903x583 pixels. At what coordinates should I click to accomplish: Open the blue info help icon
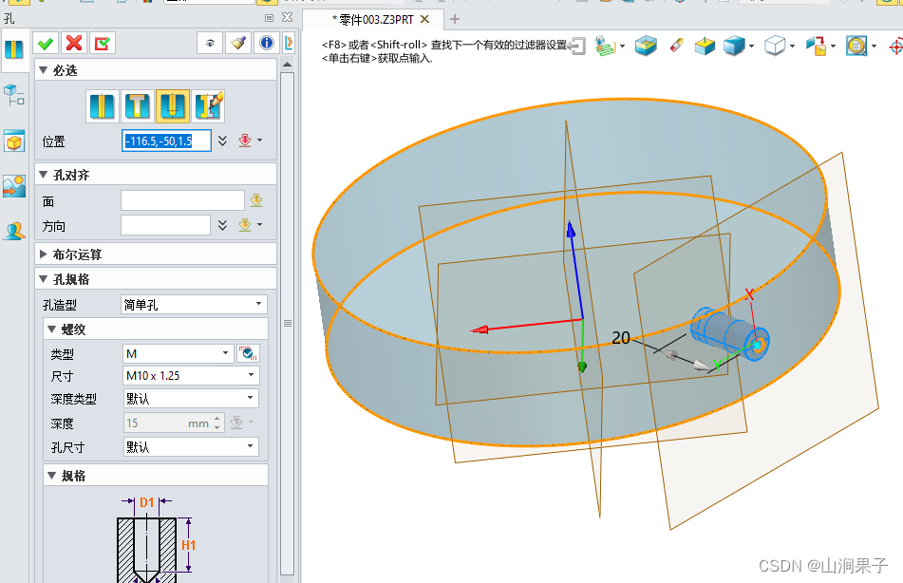(x=266, y=44)
